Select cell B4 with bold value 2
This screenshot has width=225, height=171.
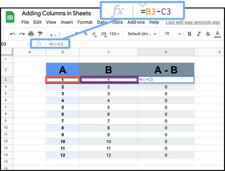coord(63,87)
